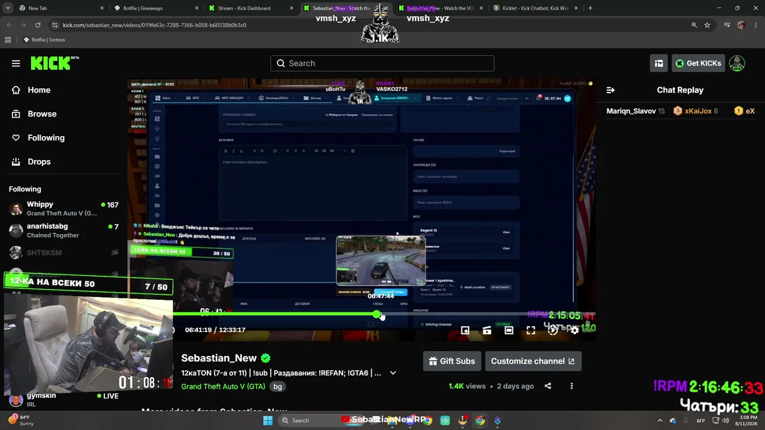The width and height of the screenshot is (765, 430).
Task: Open playback speed control on the player
Action: [553, 330]
